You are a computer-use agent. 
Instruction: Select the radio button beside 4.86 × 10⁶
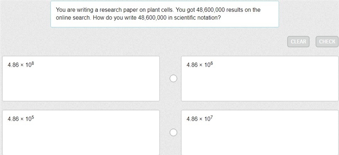pyautogui.click(x=173, y=79)
